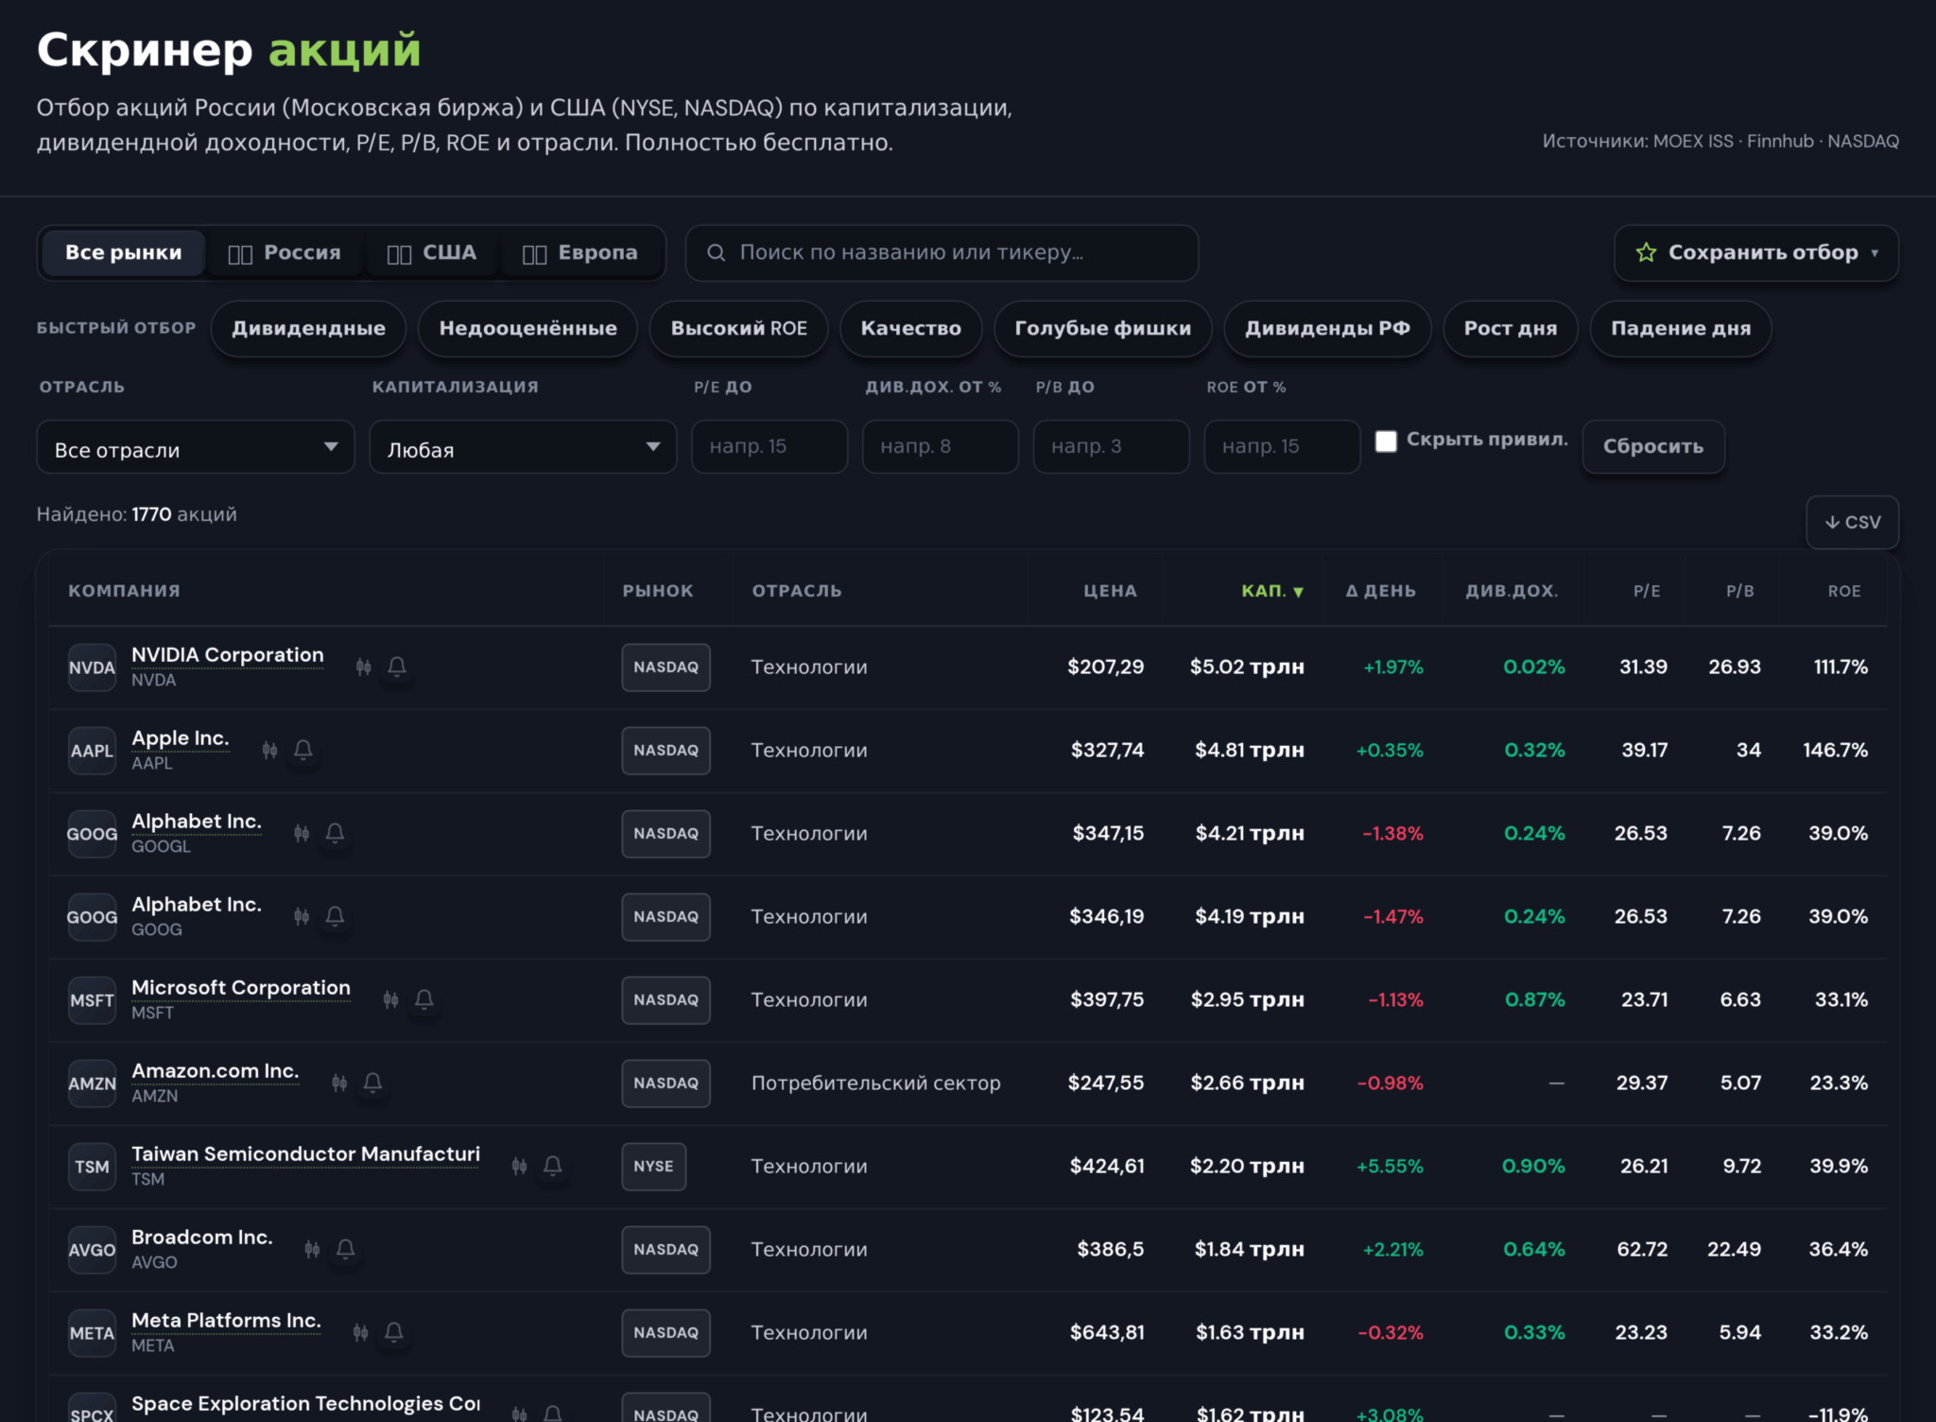
Task: Click the AMZN ticker logo badge
Action: [92, 1084]
